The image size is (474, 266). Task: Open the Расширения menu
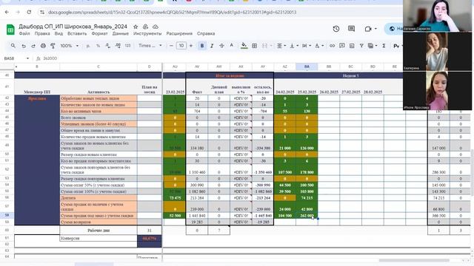(x=179, y=33)
